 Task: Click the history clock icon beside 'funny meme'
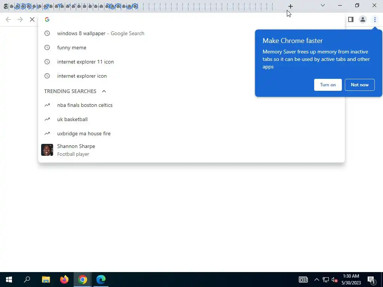(47, 47)
